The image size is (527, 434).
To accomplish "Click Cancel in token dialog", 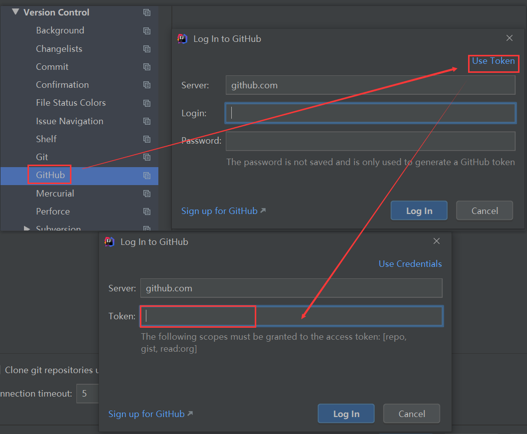I will (412, 414).
